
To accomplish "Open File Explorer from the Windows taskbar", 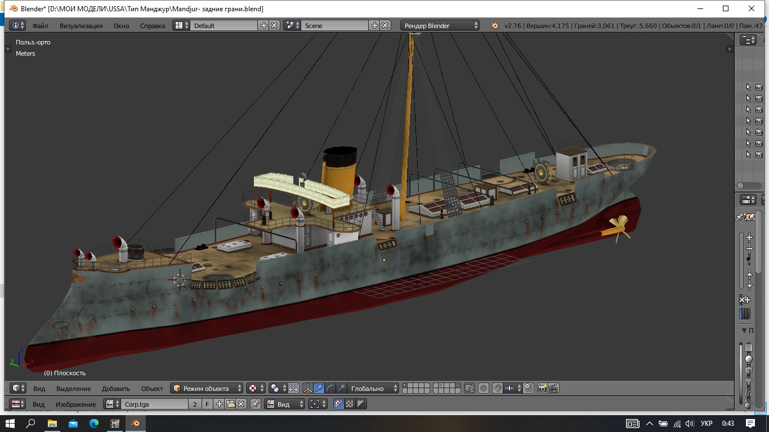I will click(x=52, y=423).
